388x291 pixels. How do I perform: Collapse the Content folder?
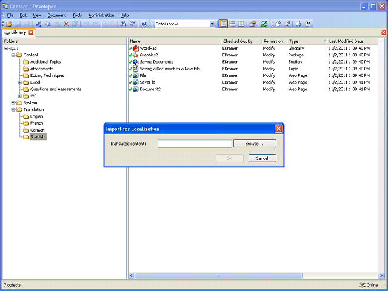click(13, 55)
